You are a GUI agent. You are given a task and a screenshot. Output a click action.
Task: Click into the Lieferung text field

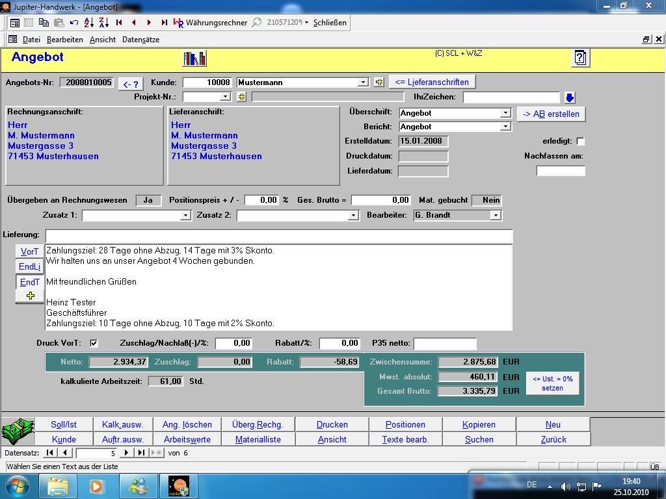point(278,235)
